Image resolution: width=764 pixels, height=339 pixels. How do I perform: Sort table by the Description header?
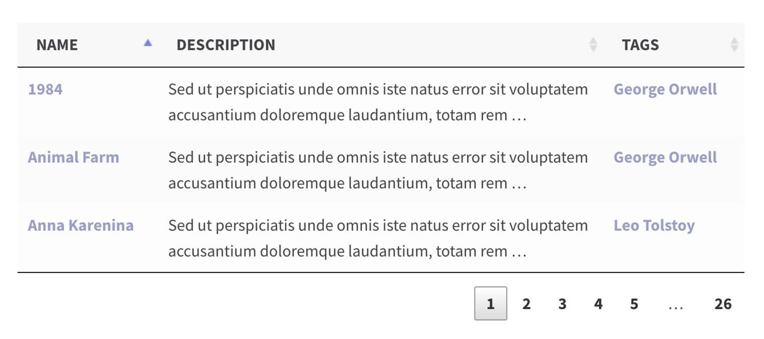tap(226, 45)
